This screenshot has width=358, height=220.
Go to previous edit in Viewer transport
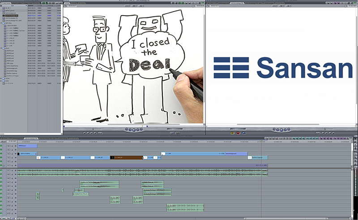[x=127, y=129]
